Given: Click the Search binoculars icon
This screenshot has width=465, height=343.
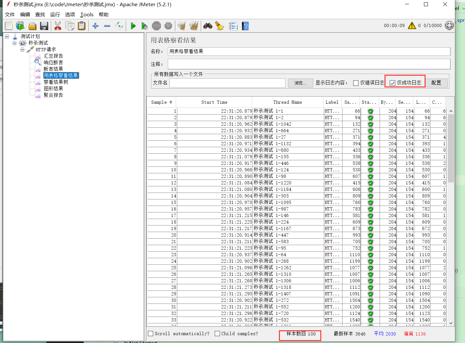Looking at the screenshot, I should pos(208,26).
